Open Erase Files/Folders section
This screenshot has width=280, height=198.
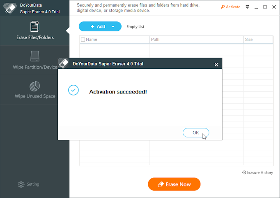pos(35,30)
